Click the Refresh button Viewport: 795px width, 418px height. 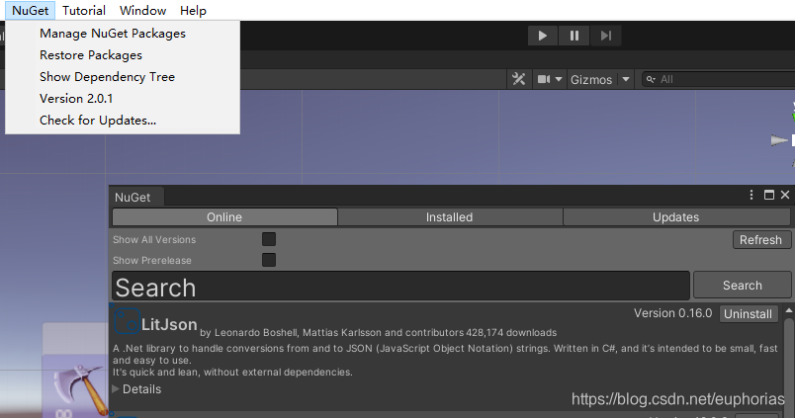(760, 240)
